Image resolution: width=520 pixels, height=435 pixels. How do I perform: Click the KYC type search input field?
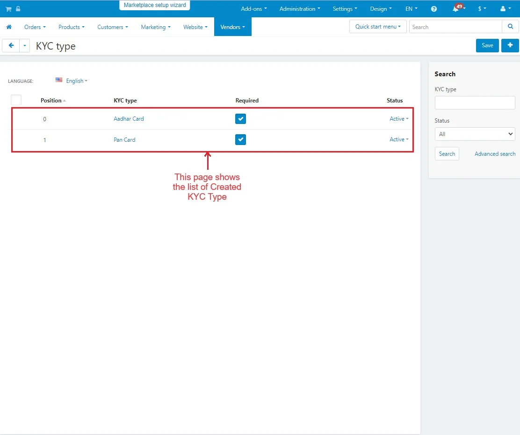click(x=475, y=103)
